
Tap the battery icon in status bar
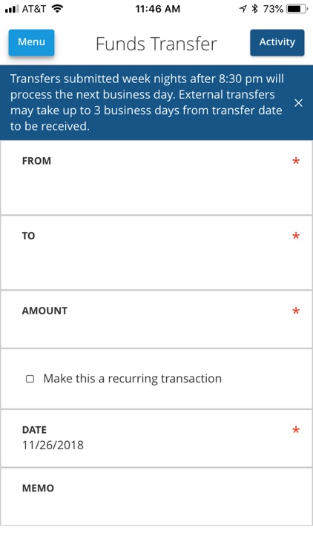(x=297, y=9)
